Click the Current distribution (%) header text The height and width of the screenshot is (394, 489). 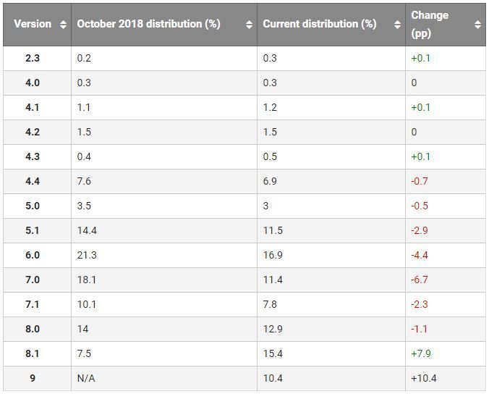click(320, 24)
